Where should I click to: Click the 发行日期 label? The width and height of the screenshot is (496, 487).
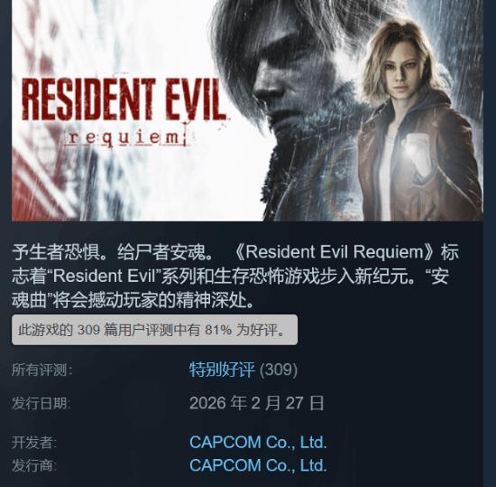coord(41,404)
